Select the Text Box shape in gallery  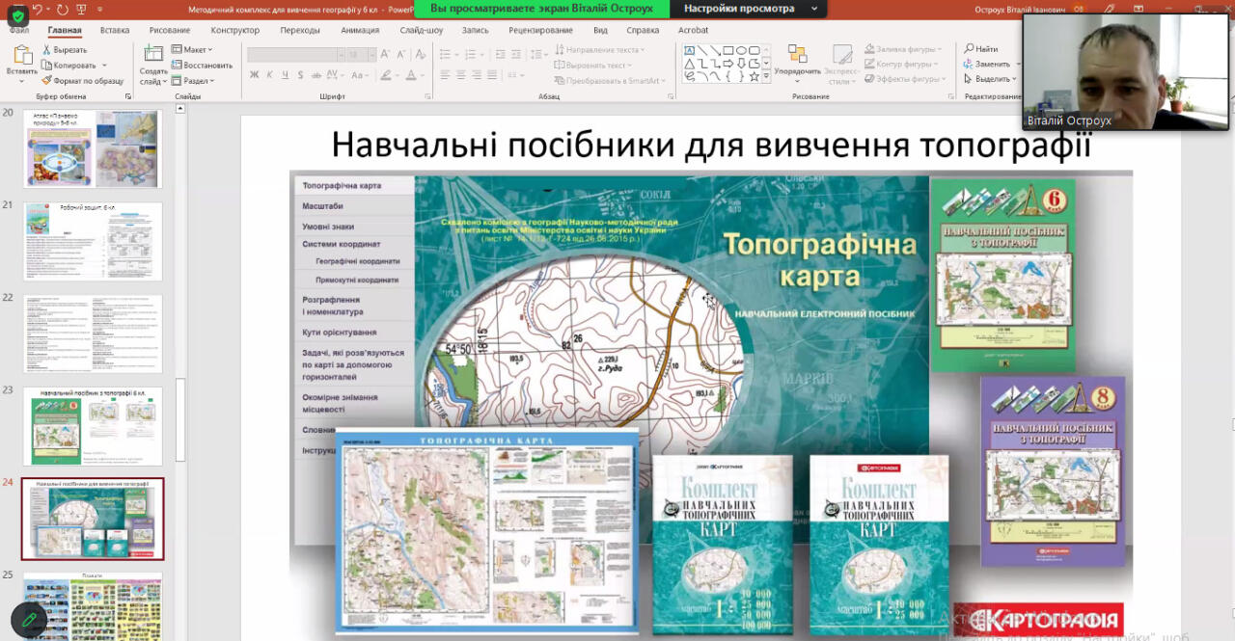(690, 50)
